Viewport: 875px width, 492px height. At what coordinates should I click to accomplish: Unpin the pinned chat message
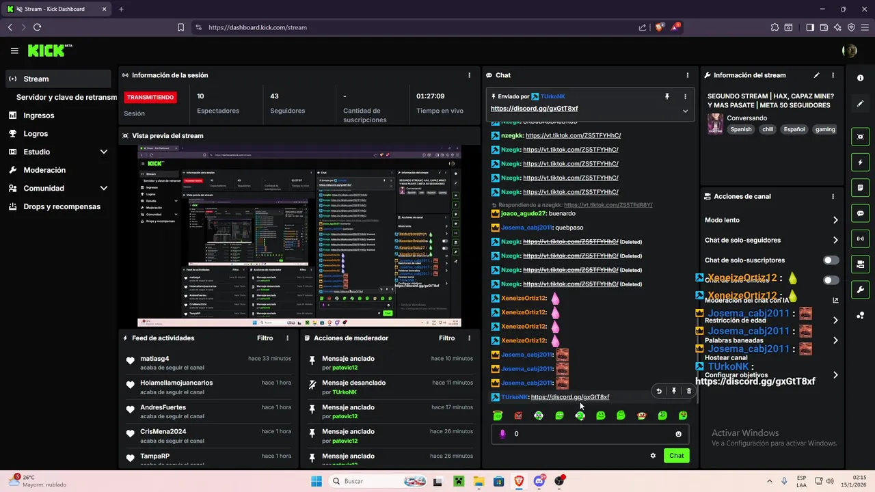pos(667,97)
